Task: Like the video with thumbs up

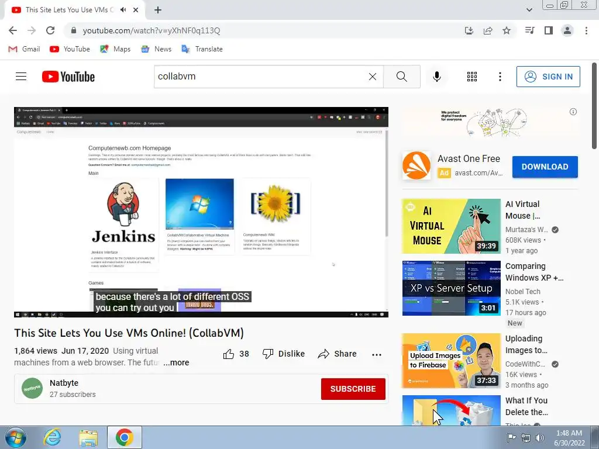Action: click(x=236, y=354)
